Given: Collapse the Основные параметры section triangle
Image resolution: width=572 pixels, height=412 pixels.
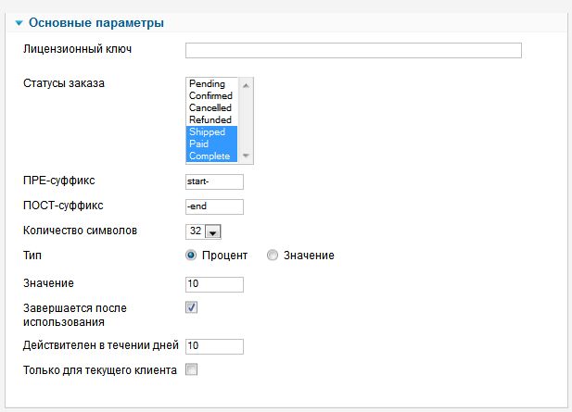Looking at the screenshot, I should [19, 22].
